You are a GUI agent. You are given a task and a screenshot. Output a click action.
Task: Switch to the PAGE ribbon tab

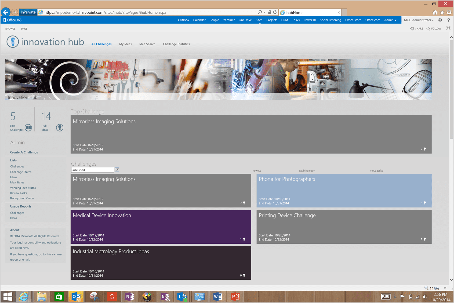coord(24,29)
